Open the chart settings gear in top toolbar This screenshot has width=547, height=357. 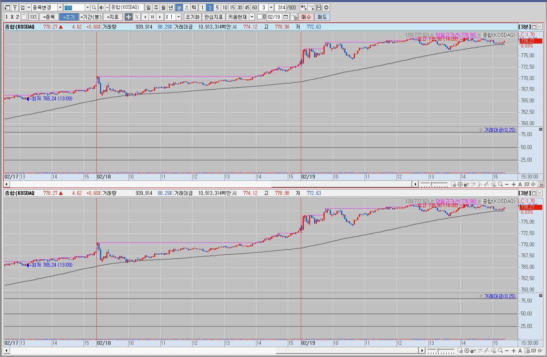point(326,7)
